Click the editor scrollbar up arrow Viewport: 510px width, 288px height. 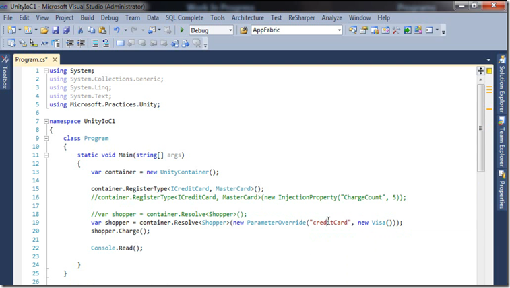coord(481,79)
